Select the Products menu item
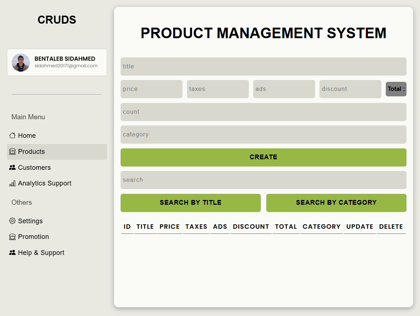 point(31,151)
